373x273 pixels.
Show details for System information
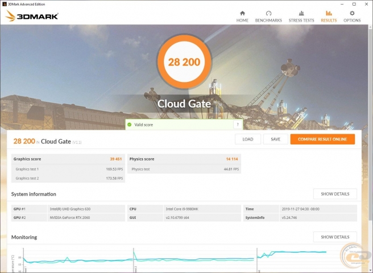coord(335,194)
